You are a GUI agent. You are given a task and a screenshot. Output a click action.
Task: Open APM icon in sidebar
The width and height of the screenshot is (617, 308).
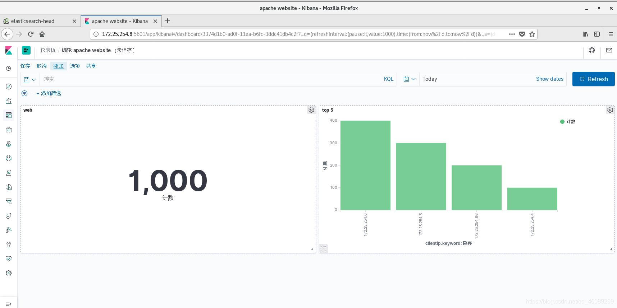(x=9, y=201)
